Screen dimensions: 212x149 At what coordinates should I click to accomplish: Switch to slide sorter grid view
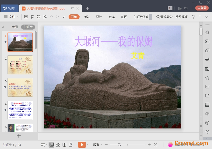point(58,145)
